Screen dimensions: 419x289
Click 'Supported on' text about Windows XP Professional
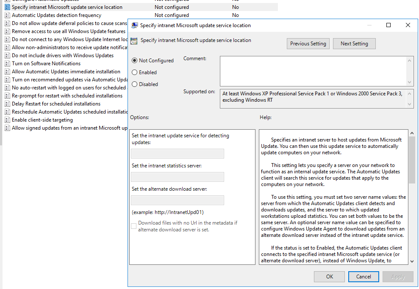(x=312, y=97)
